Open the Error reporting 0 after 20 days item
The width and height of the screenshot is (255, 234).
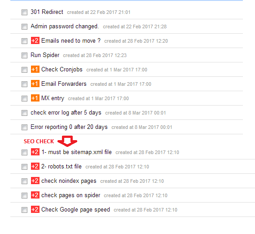[69, 127]
